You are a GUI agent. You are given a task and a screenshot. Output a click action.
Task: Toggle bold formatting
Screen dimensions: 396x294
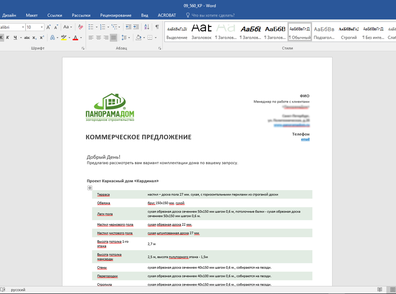coord(1,38)
